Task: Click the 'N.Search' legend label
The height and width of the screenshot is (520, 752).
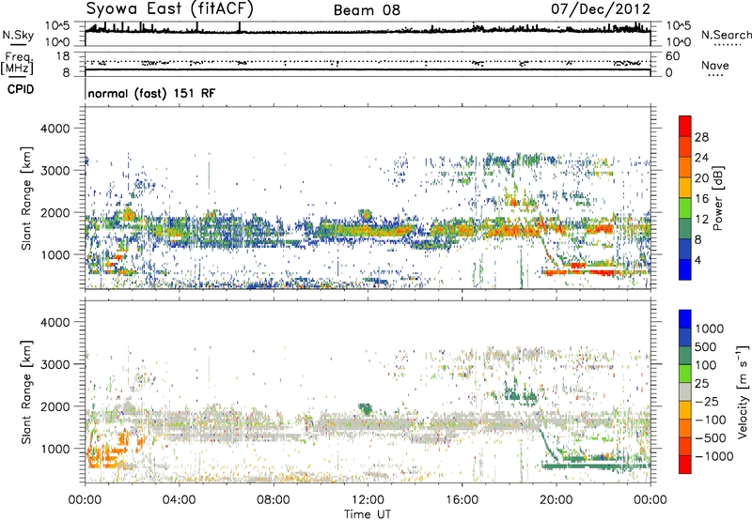Action: (x=726, y=35)
